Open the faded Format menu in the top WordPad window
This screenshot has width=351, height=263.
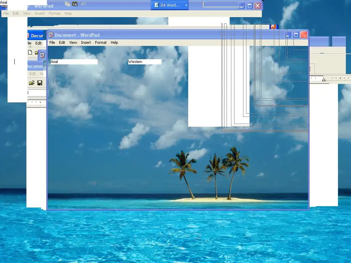pos(55,13)
